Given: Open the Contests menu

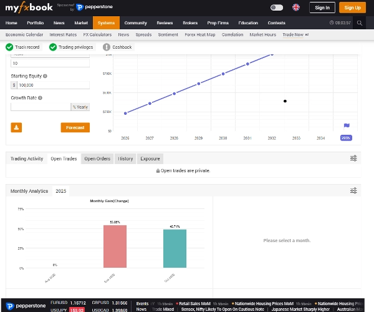Looking at the screenshot, I should click(276, 23).
